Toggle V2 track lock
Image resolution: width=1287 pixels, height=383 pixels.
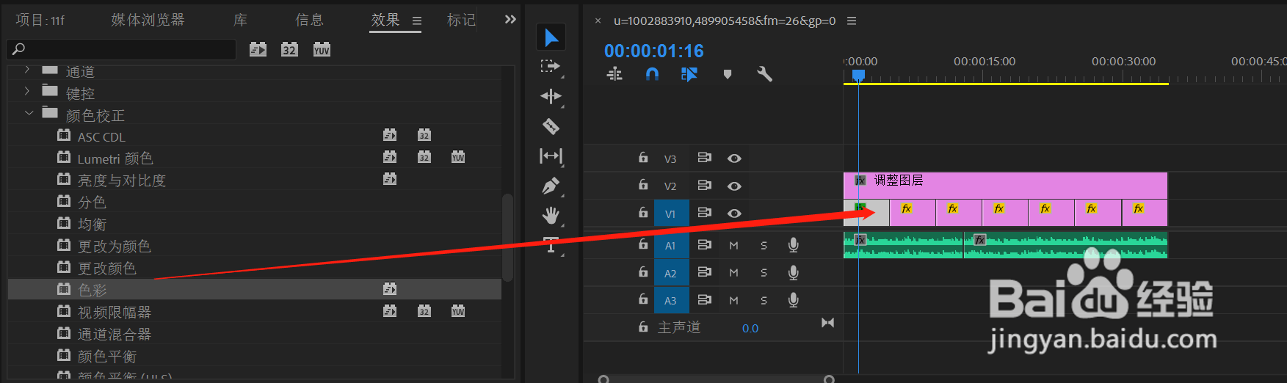(643, 185)
